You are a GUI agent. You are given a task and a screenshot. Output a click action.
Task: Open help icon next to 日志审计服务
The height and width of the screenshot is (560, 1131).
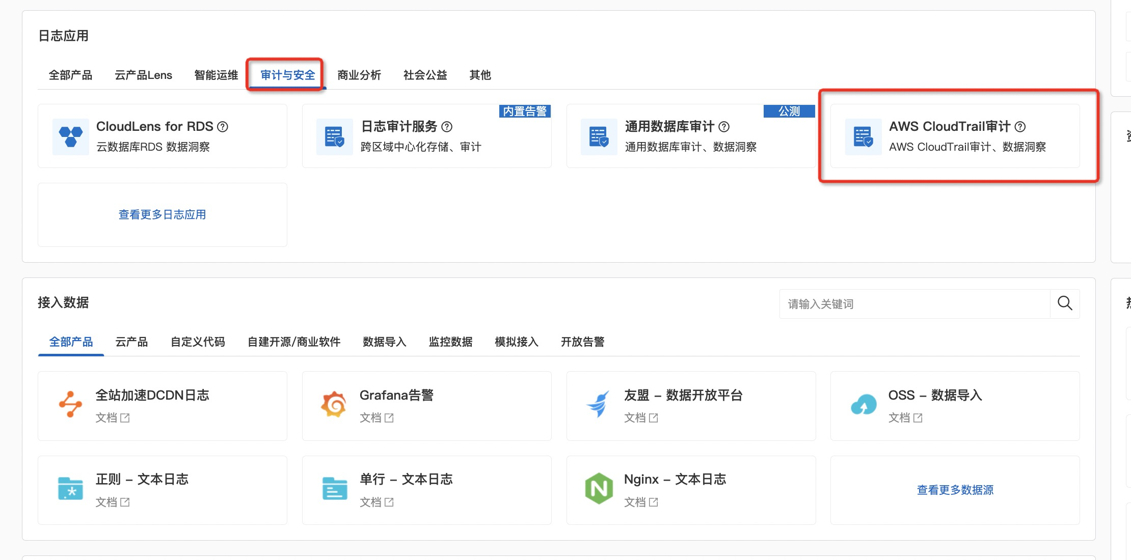point(447,127)
